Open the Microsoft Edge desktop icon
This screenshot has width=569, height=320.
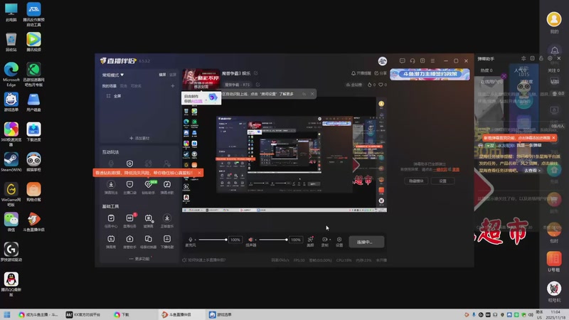pos(11,74)
